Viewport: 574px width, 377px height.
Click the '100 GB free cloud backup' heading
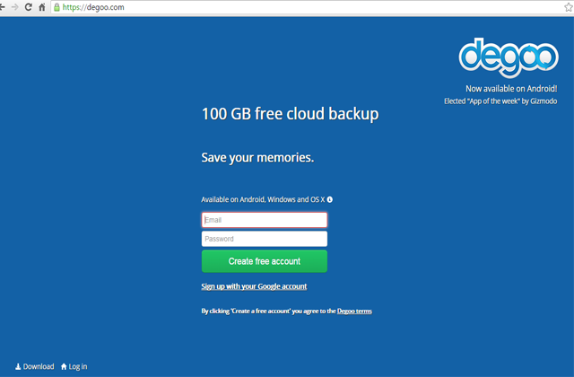[291, 114]
